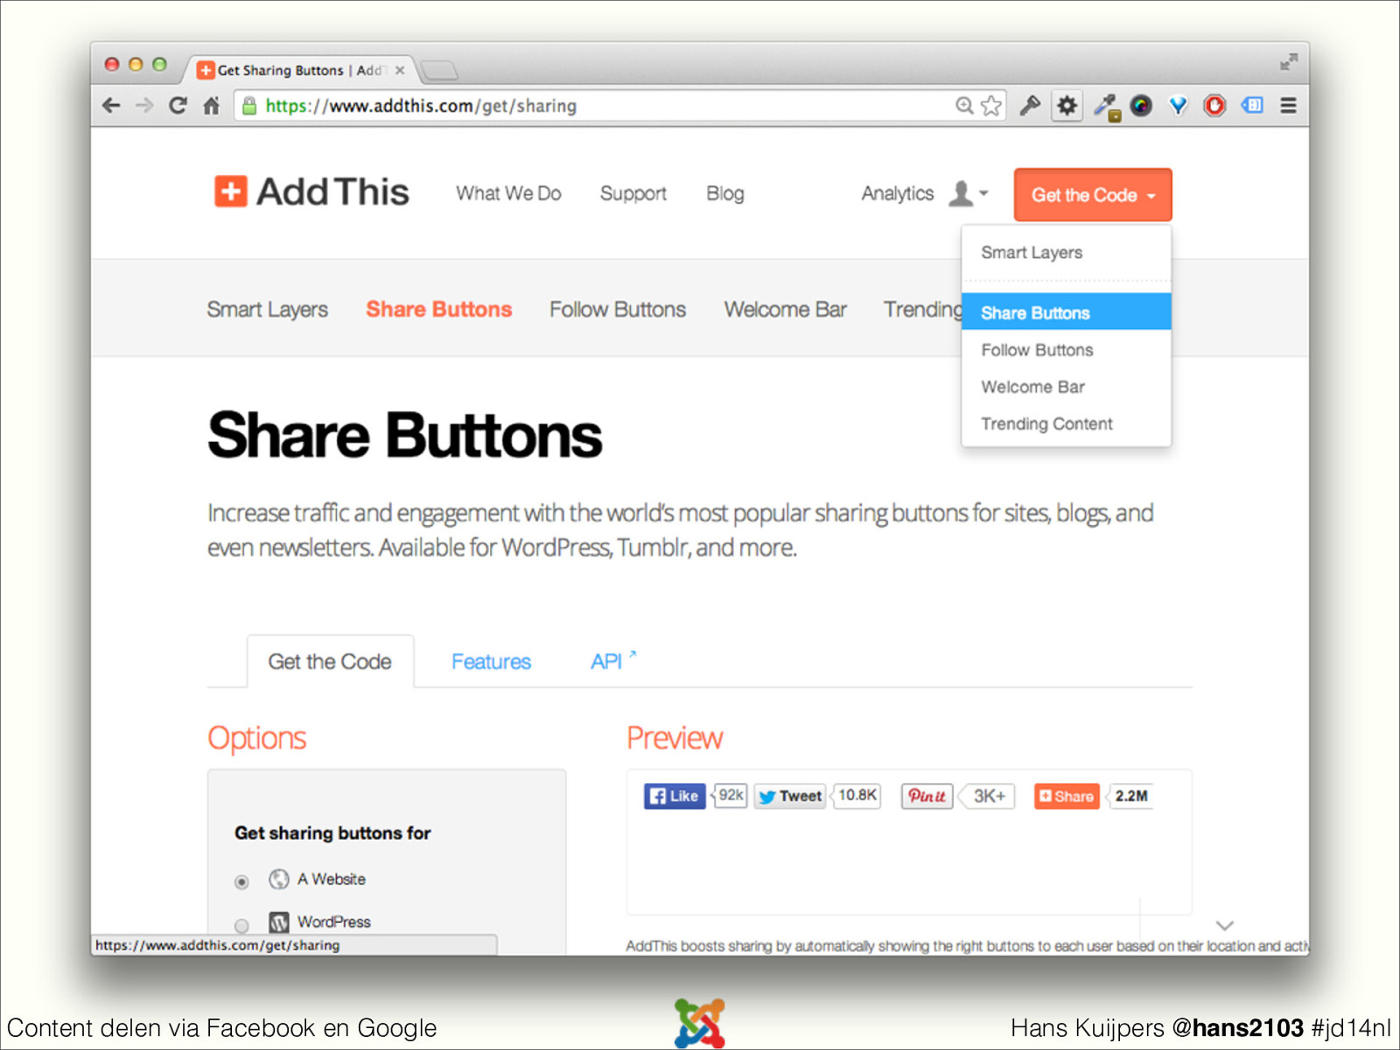The width and height of the screenshot is (1400, 1050).
Task: Click the 3K+ Pinterest counter
Action: click(x=989, y=796)
